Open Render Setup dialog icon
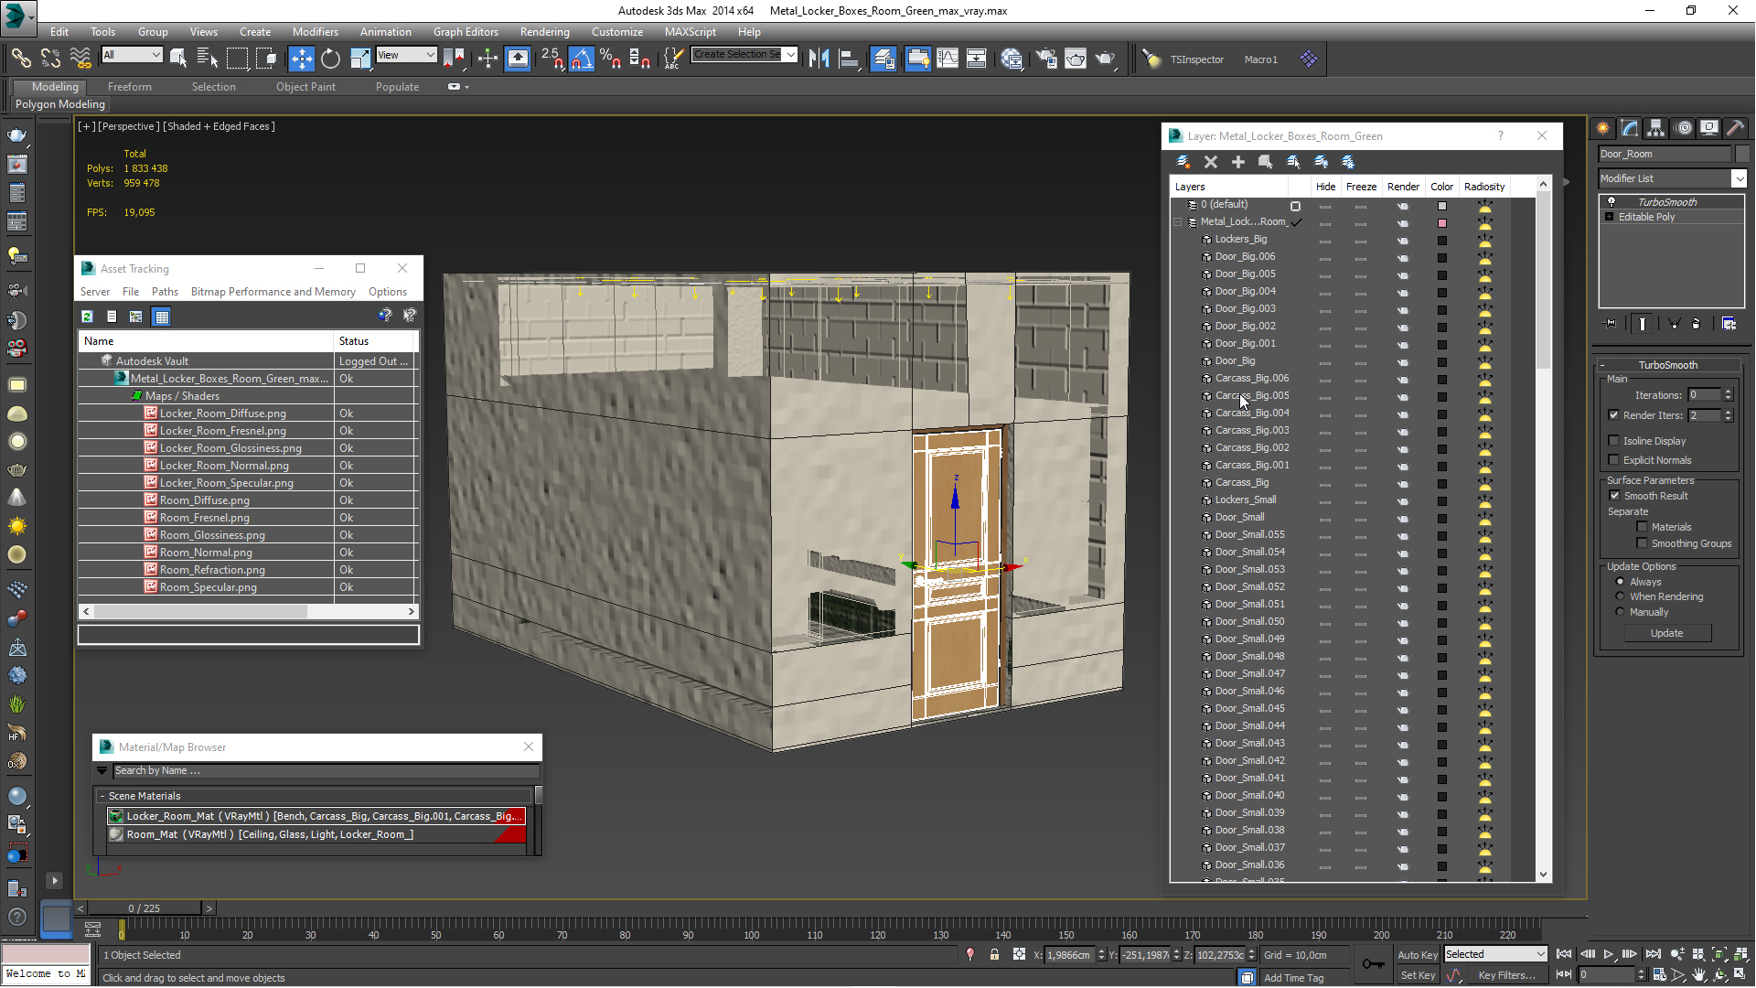 coord(1046,59)
